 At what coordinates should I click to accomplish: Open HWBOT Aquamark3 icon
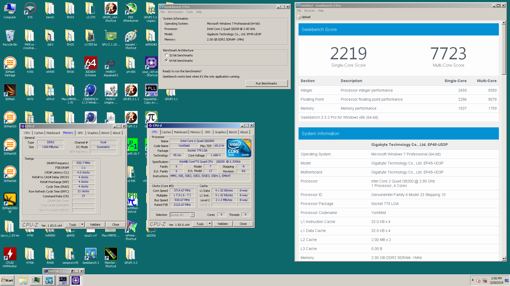[x=111, y=67]
